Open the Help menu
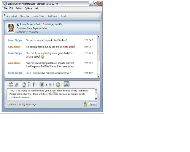 [37, 8]
